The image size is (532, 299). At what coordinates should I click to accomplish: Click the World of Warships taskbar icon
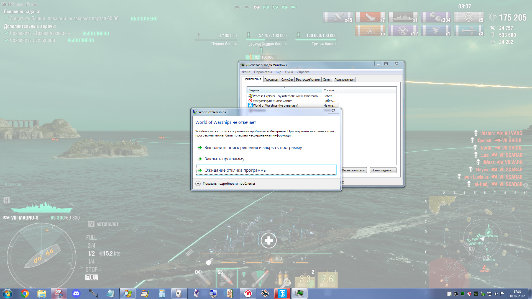coord(282,293)
